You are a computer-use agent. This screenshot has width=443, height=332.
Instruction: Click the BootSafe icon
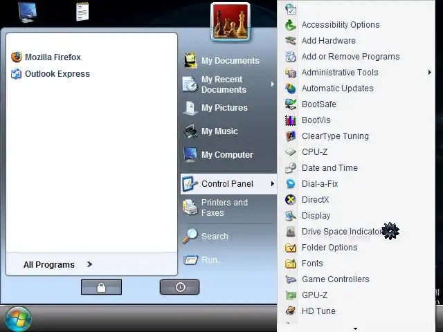click(x=291, y=104)
